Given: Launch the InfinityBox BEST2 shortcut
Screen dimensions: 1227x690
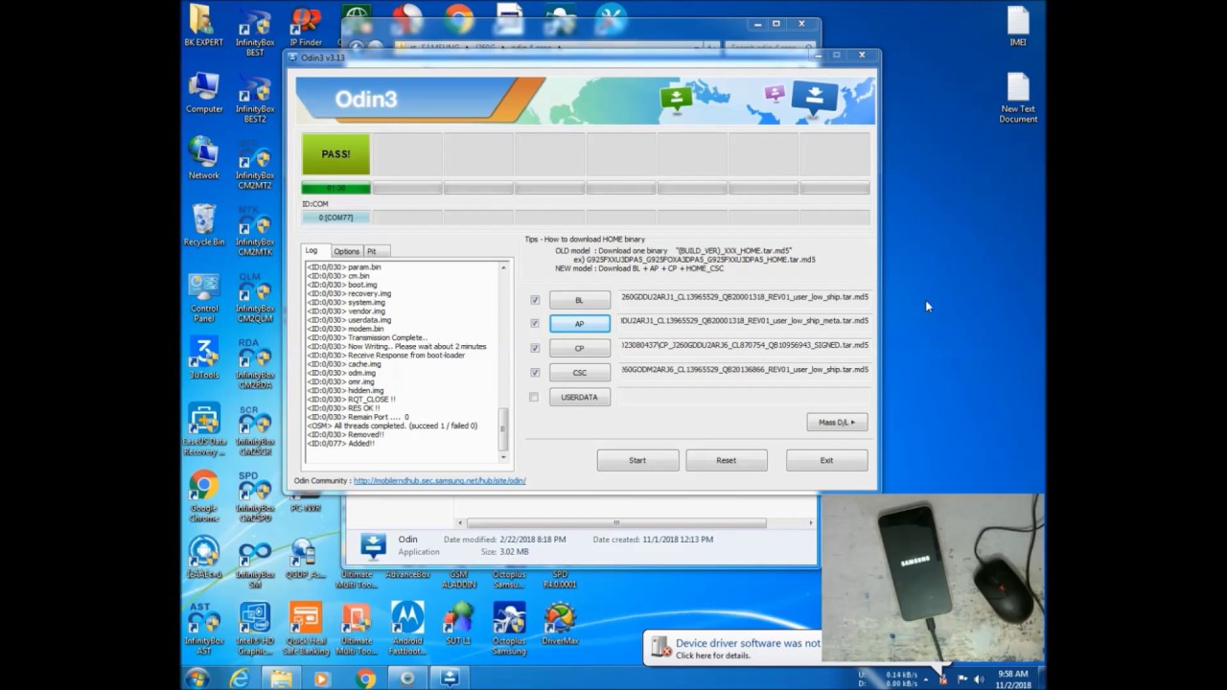Looking at the screenshot, I should 255,100.
